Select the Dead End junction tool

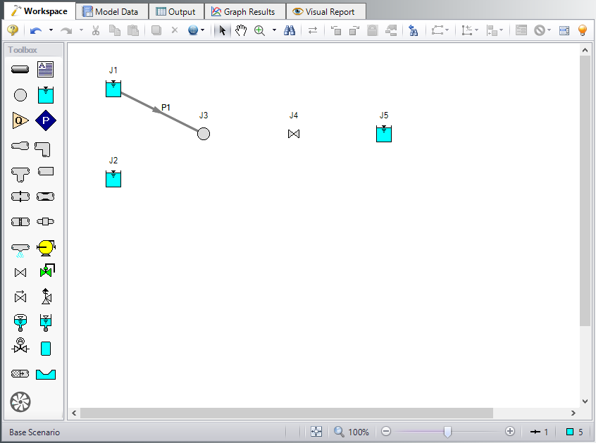(46, 171)
